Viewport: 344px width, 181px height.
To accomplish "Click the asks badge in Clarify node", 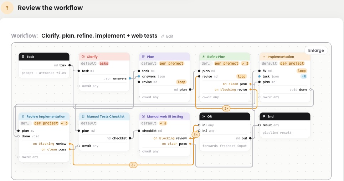I will click(104, 63).
